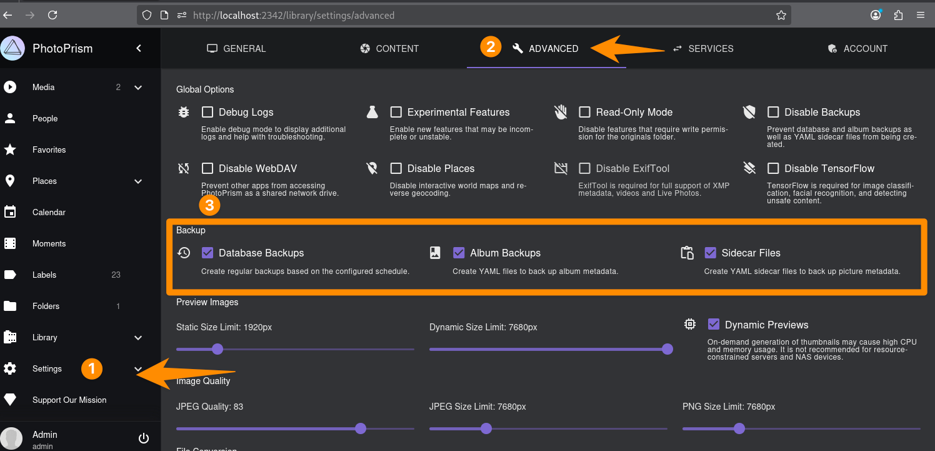The height and width of the screenshot is (451, 935).
Task: Expand the Media submenu chevron
Action: [x=138, y=88]
